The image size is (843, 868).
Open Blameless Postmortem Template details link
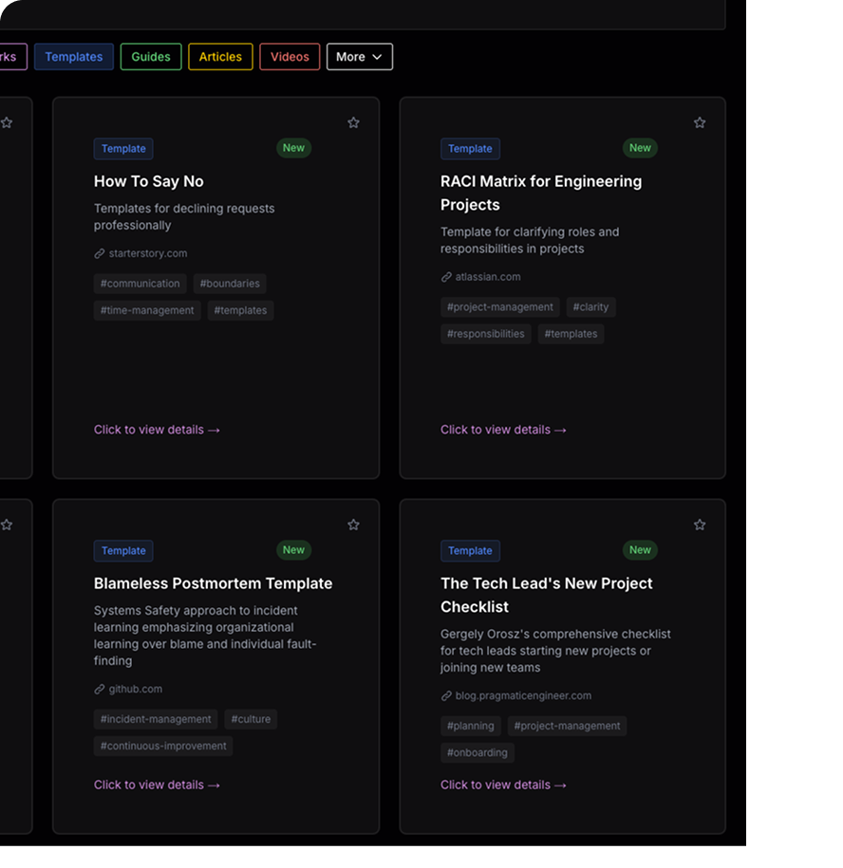point(157,785)
